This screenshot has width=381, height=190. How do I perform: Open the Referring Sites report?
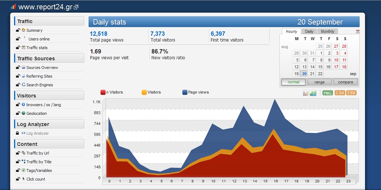[39, 76]
